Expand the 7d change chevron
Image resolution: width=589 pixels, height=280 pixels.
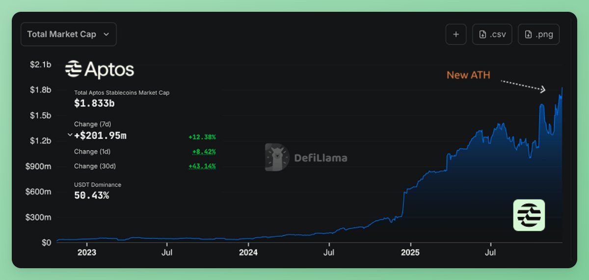(70, 135)
